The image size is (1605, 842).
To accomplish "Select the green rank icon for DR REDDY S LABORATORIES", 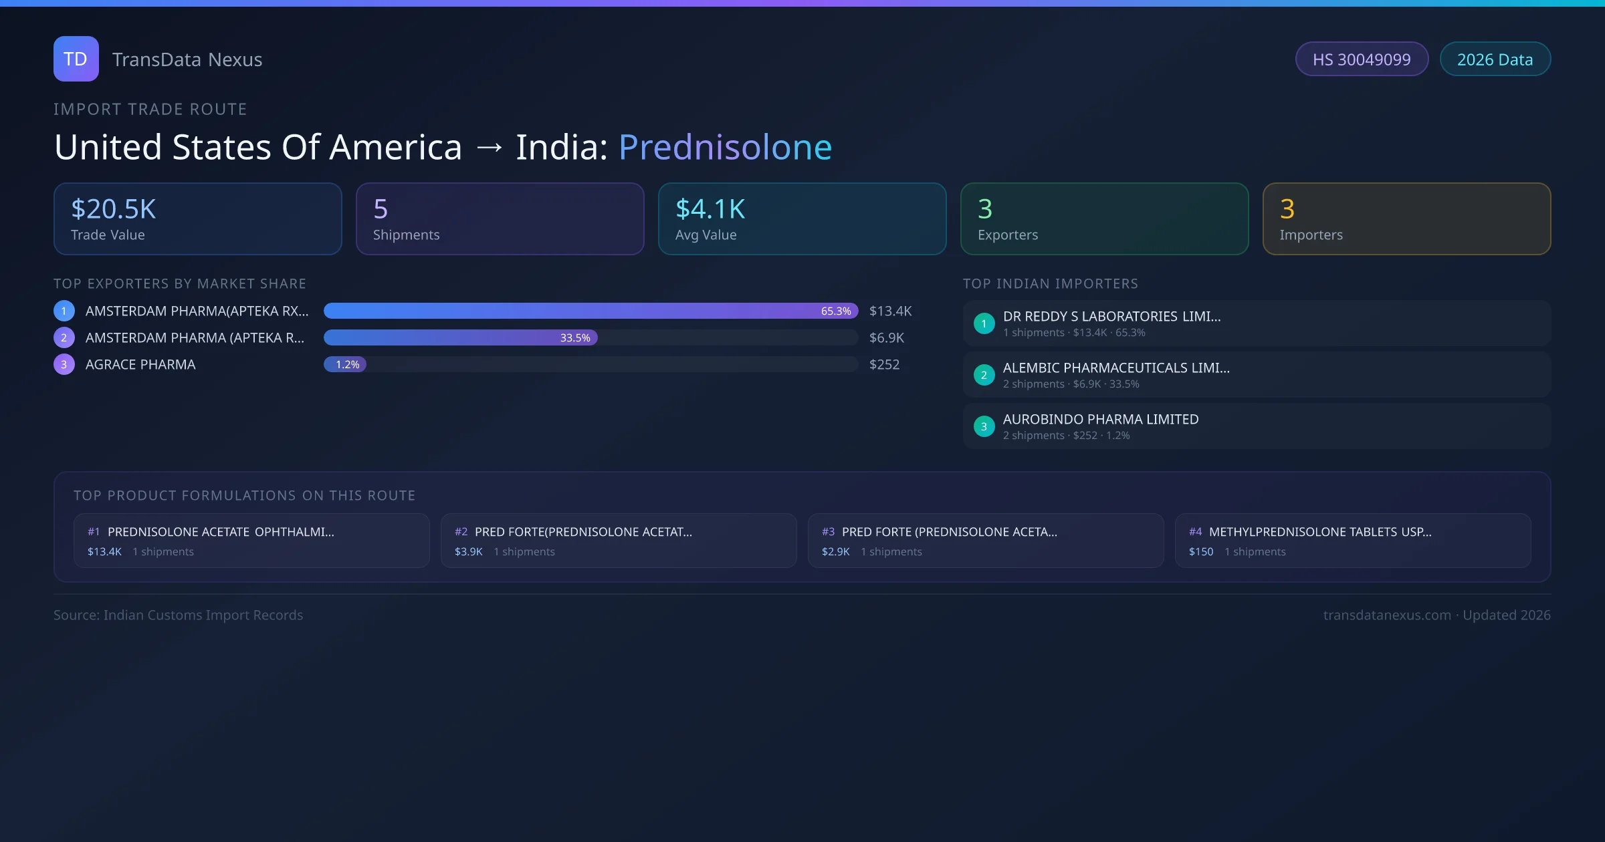I will [x=984, y=323].
